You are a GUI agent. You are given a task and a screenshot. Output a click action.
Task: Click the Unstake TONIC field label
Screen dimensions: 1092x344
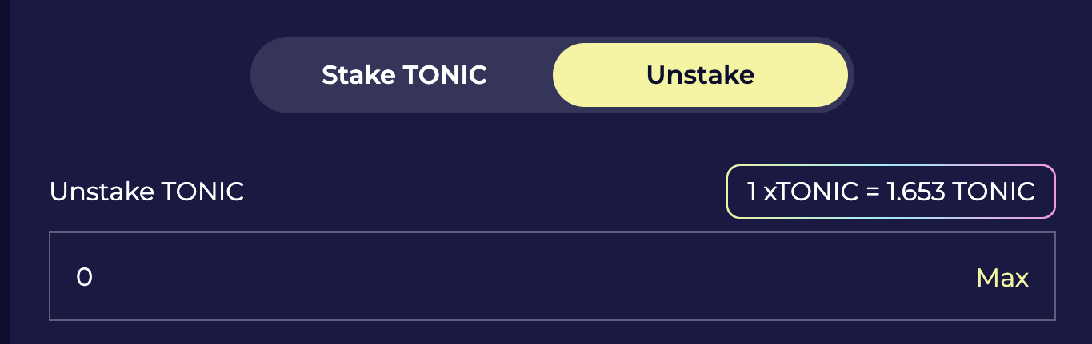point(146,192)
